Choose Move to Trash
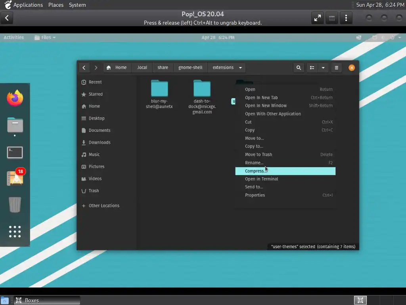Viewport: 406px width, 305px height. click(x=285, y=154)
